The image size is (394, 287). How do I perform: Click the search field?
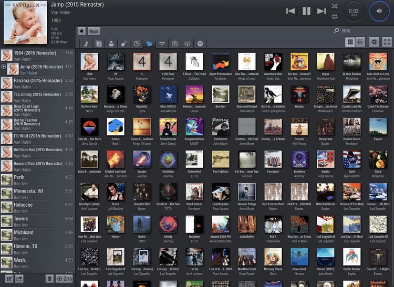pos(362,30)
